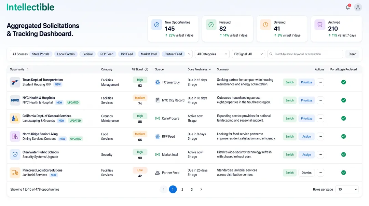The width and height of the screenshot is (369, 206).
Task: Toggle State Portals source filter
Action: click(41, 54)
